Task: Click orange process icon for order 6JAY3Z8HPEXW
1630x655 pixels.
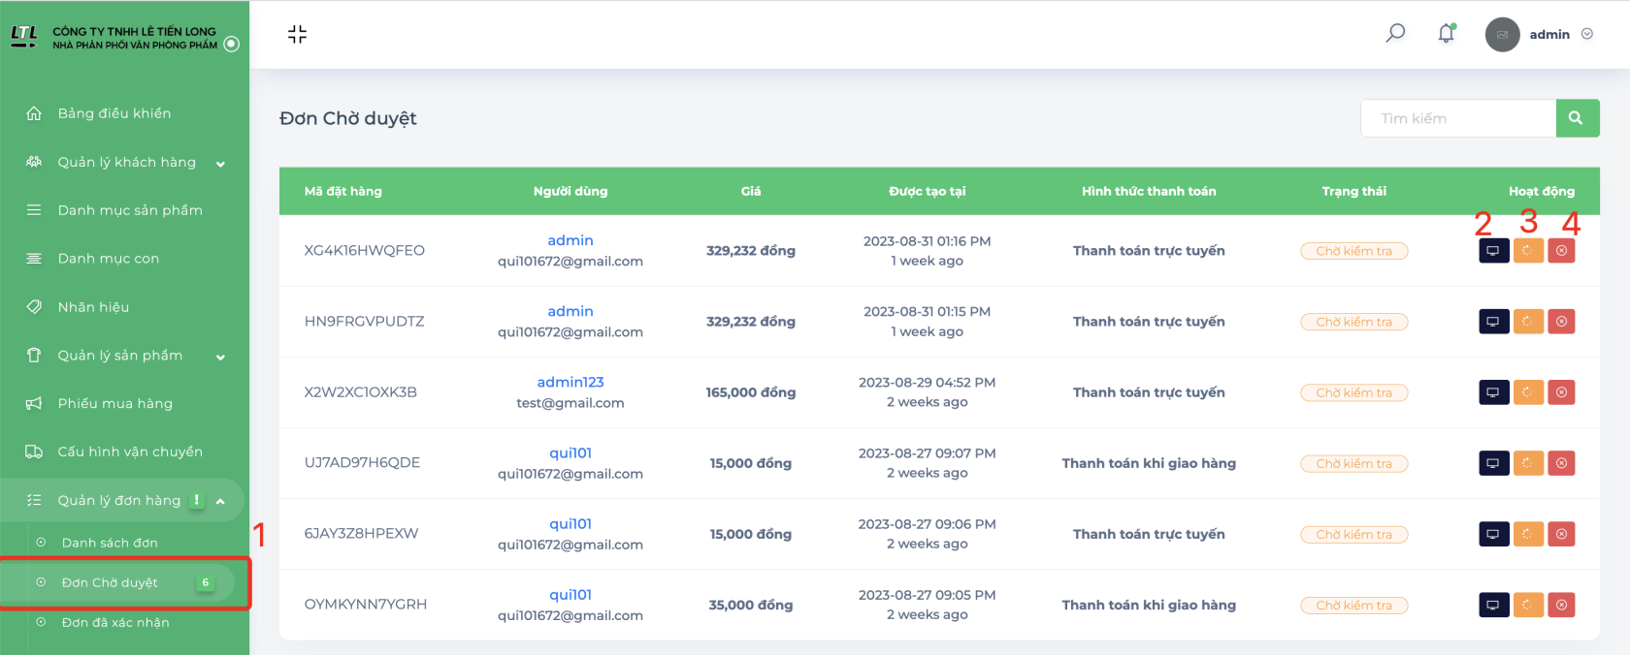Action: (1528, 534)
